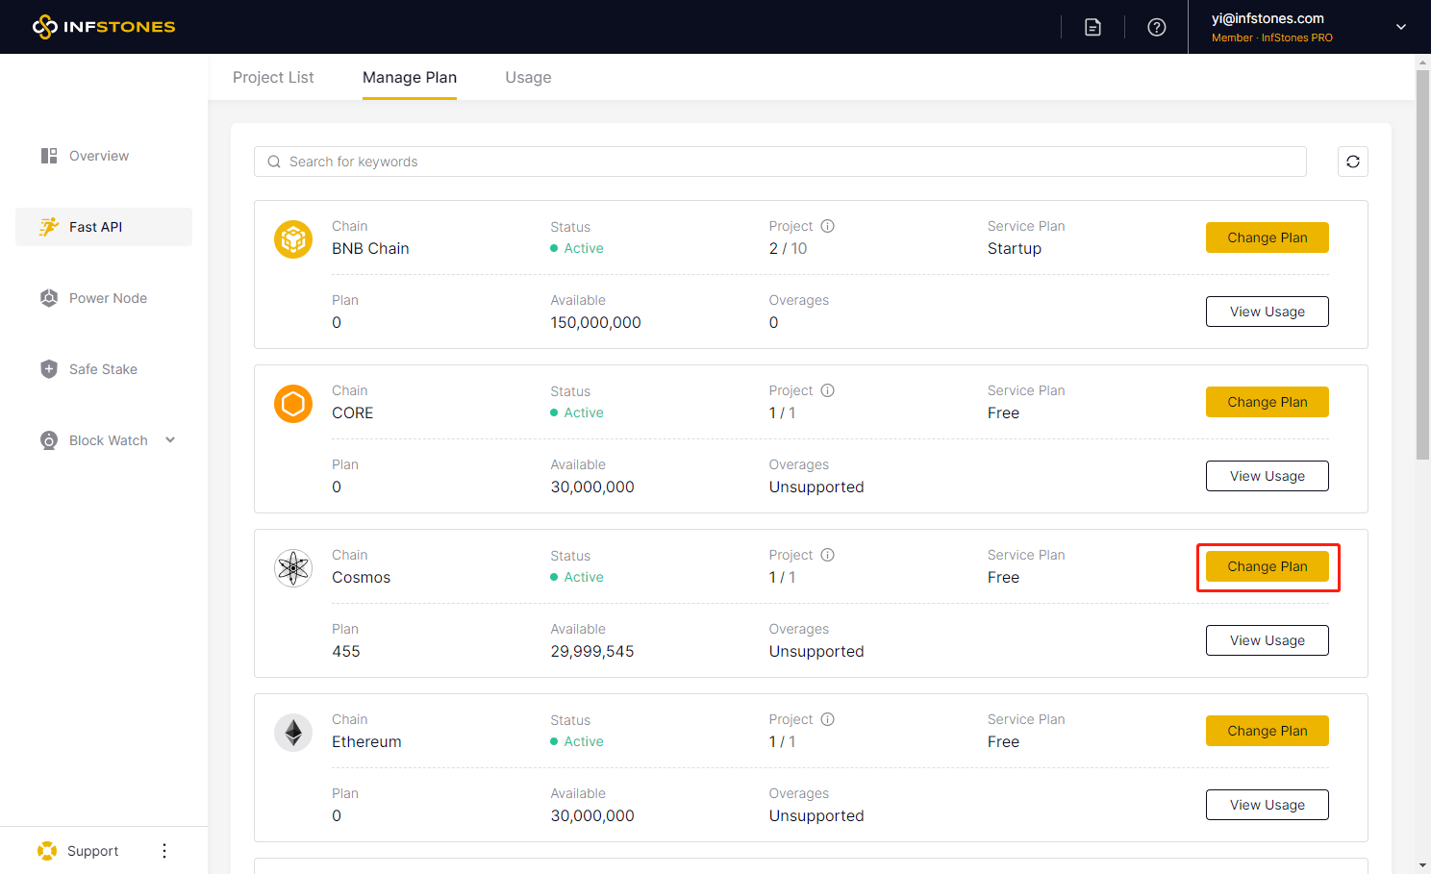Select Fast API in the sidebar
The height and width of the screenshot is (874, 1431).
pyautogui.click(x=104, y=227)
